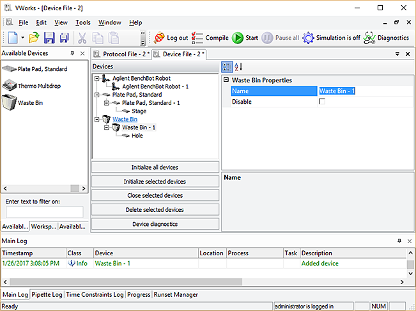Click the device filter text field
The height and width of the screenshot is (311, 416).
coord(45,212)
